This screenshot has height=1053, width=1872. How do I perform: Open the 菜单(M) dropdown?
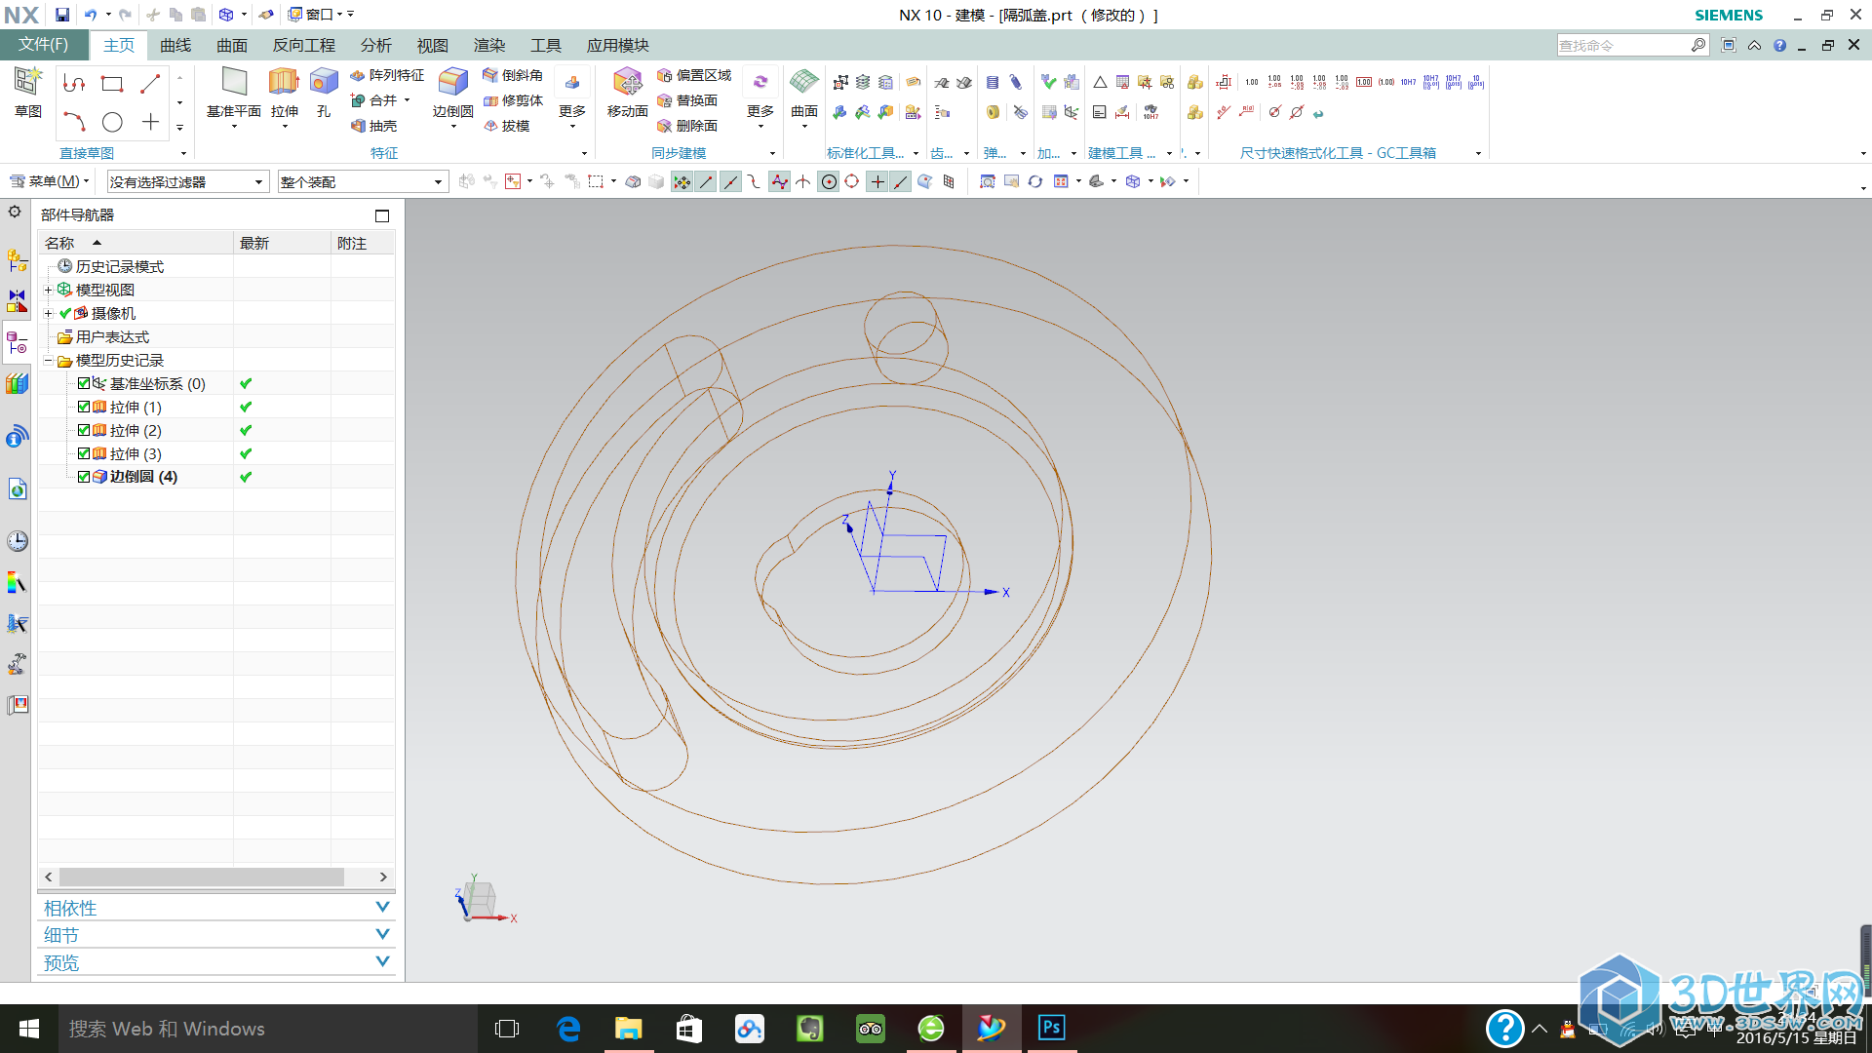tap(49, 181)
